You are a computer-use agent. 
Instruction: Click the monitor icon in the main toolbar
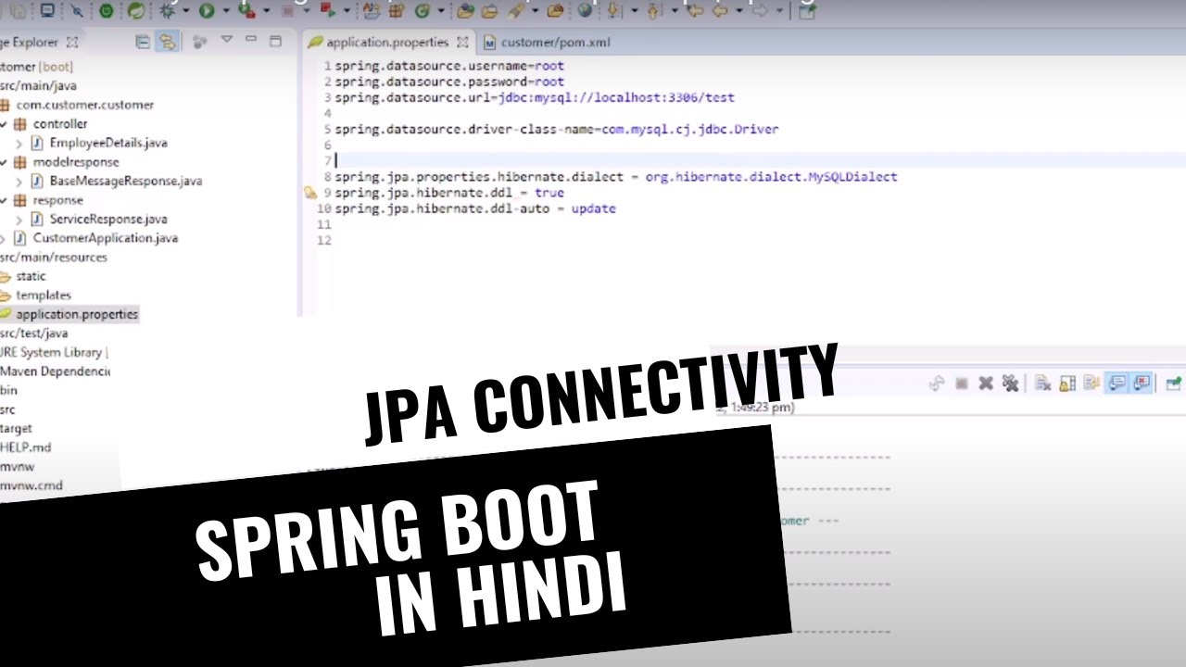pos(46,11)
